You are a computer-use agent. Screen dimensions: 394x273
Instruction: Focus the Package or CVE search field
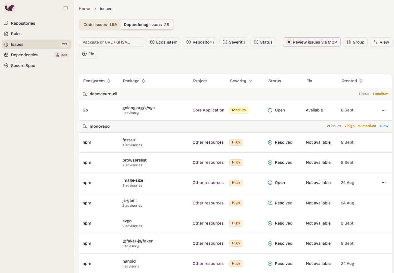pos(111,42)
